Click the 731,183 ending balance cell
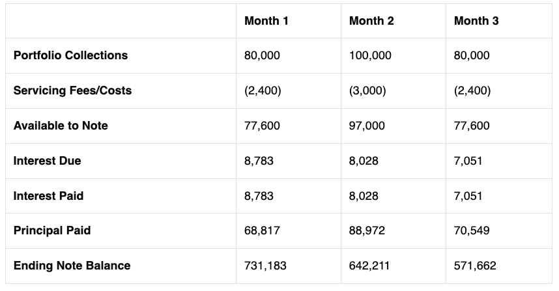559x291 pixels. (289, 266)
